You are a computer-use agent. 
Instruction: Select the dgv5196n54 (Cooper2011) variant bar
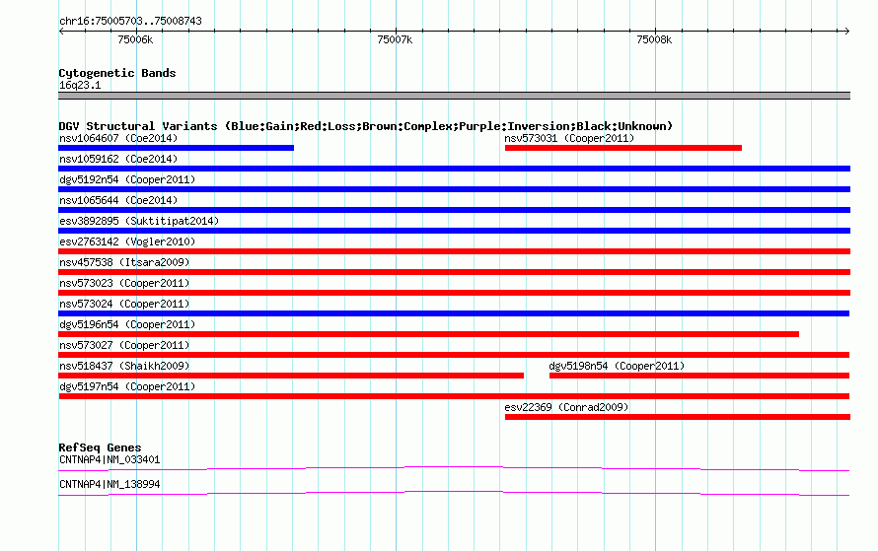(x=428, y=334)
